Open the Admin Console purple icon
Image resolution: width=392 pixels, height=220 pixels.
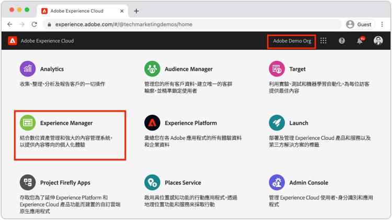pyautogui.click(x=276, y=182)
